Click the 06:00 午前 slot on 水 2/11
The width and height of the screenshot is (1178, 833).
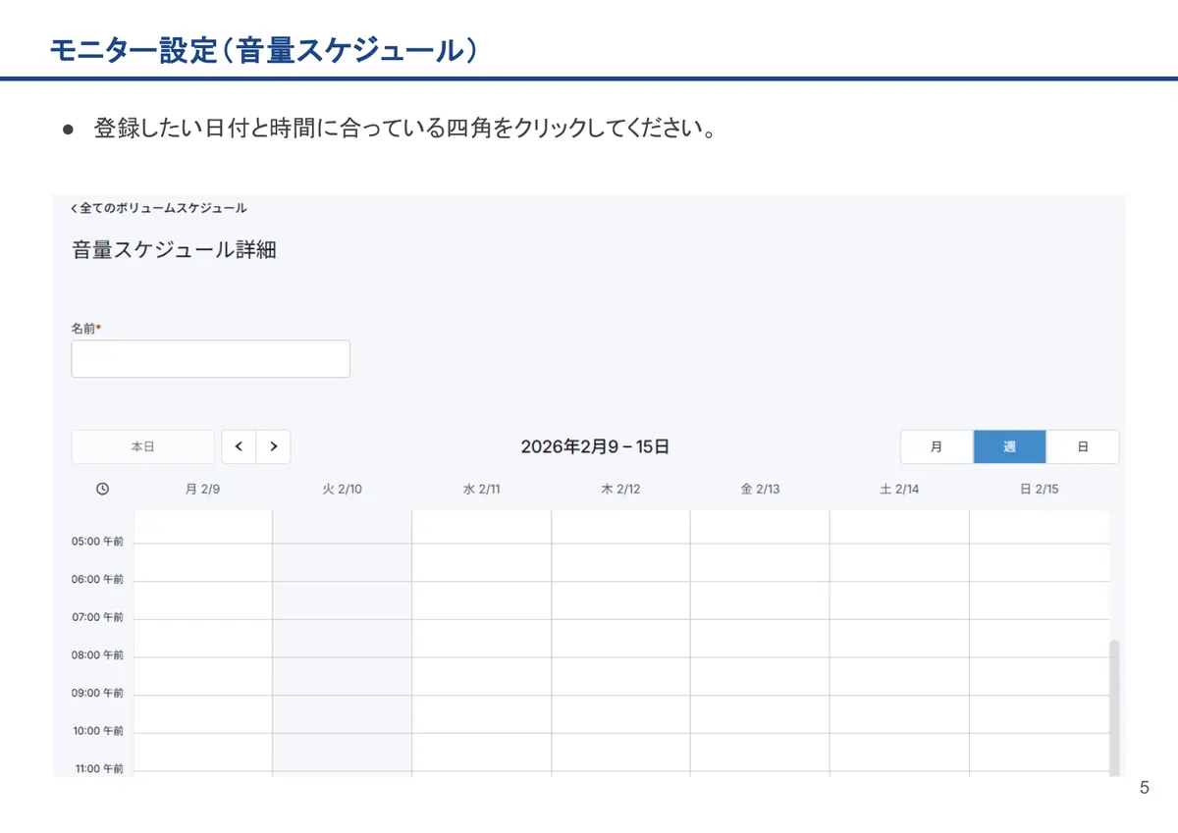(481, 600)
